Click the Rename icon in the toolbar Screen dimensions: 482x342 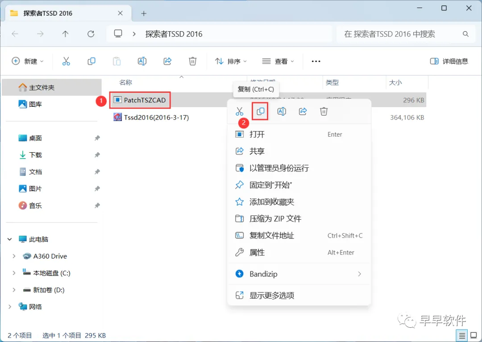coord(142,61)
